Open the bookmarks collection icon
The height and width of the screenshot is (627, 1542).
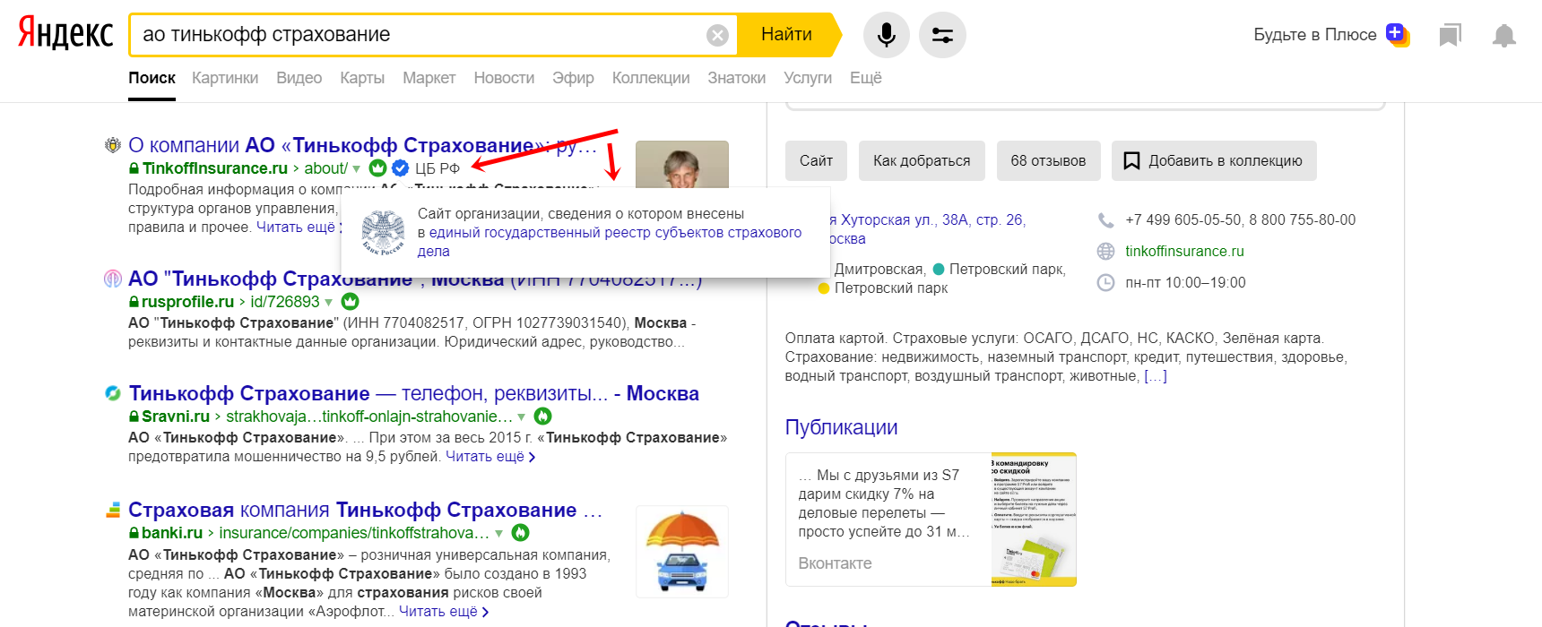pyautogui.click(x=1450, y=35)
